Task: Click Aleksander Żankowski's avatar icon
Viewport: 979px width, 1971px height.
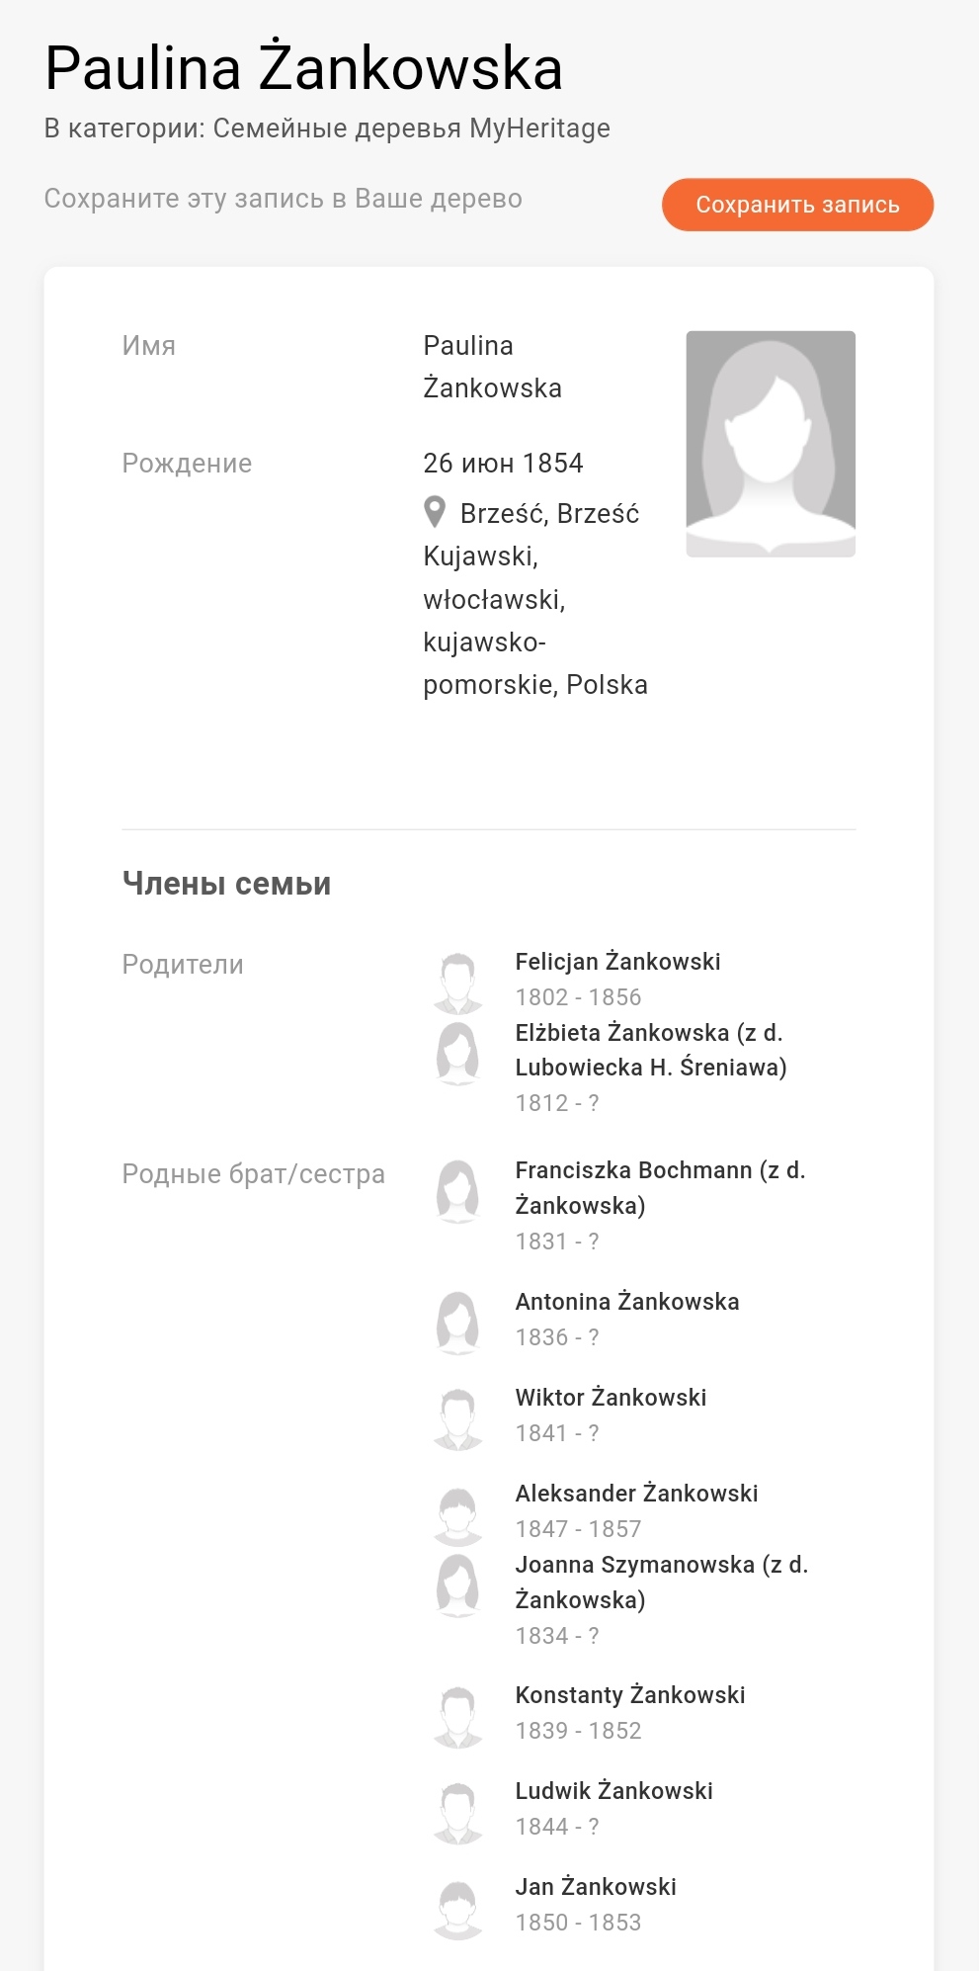Action: click(457, 1514)
